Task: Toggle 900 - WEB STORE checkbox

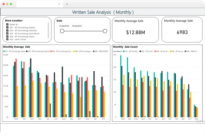Action: 7,39
